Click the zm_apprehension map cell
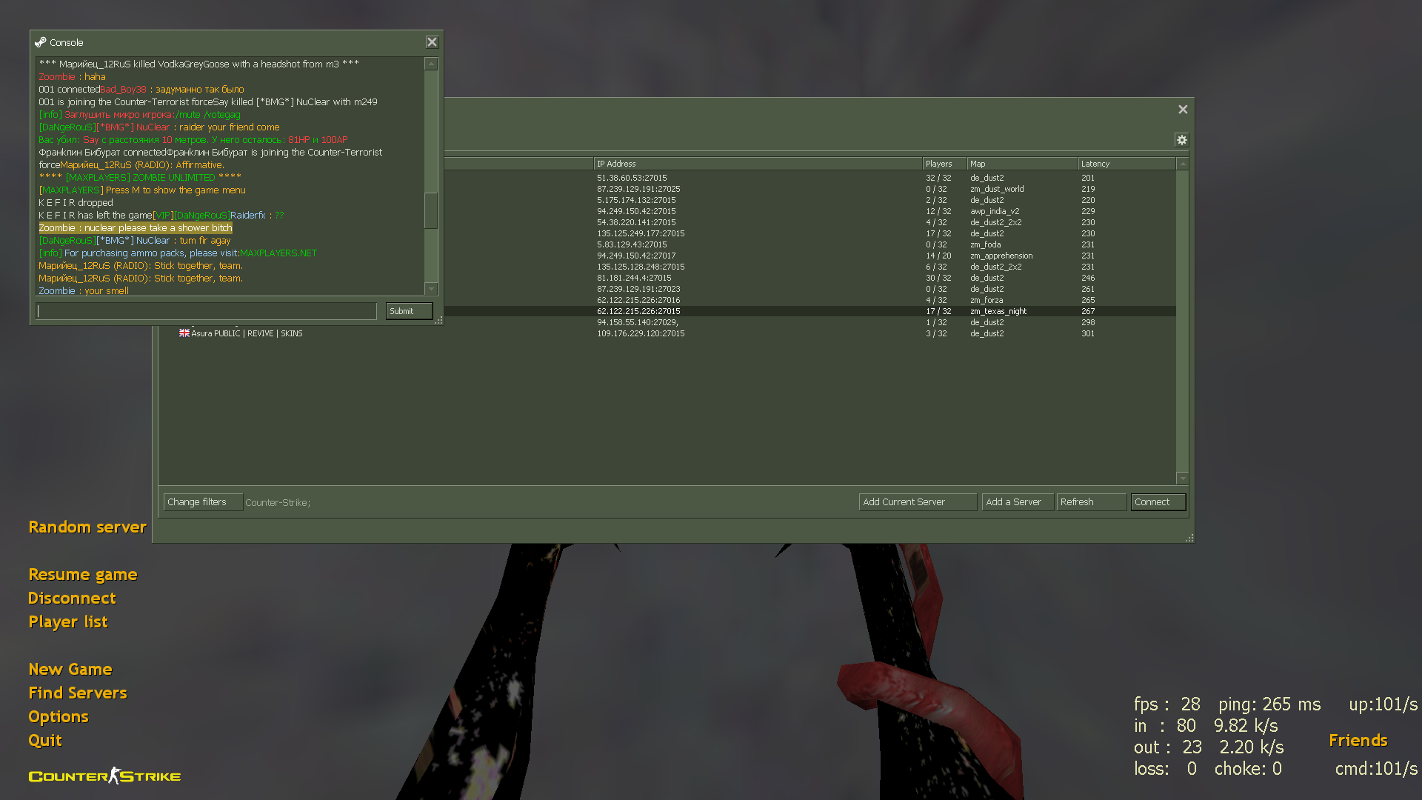This screenshot has width=1422, height=800. [1001, 256]
